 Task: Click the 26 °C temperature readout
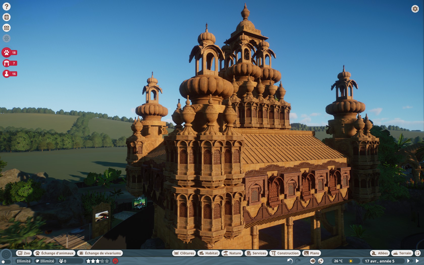[x=338, y=261]
